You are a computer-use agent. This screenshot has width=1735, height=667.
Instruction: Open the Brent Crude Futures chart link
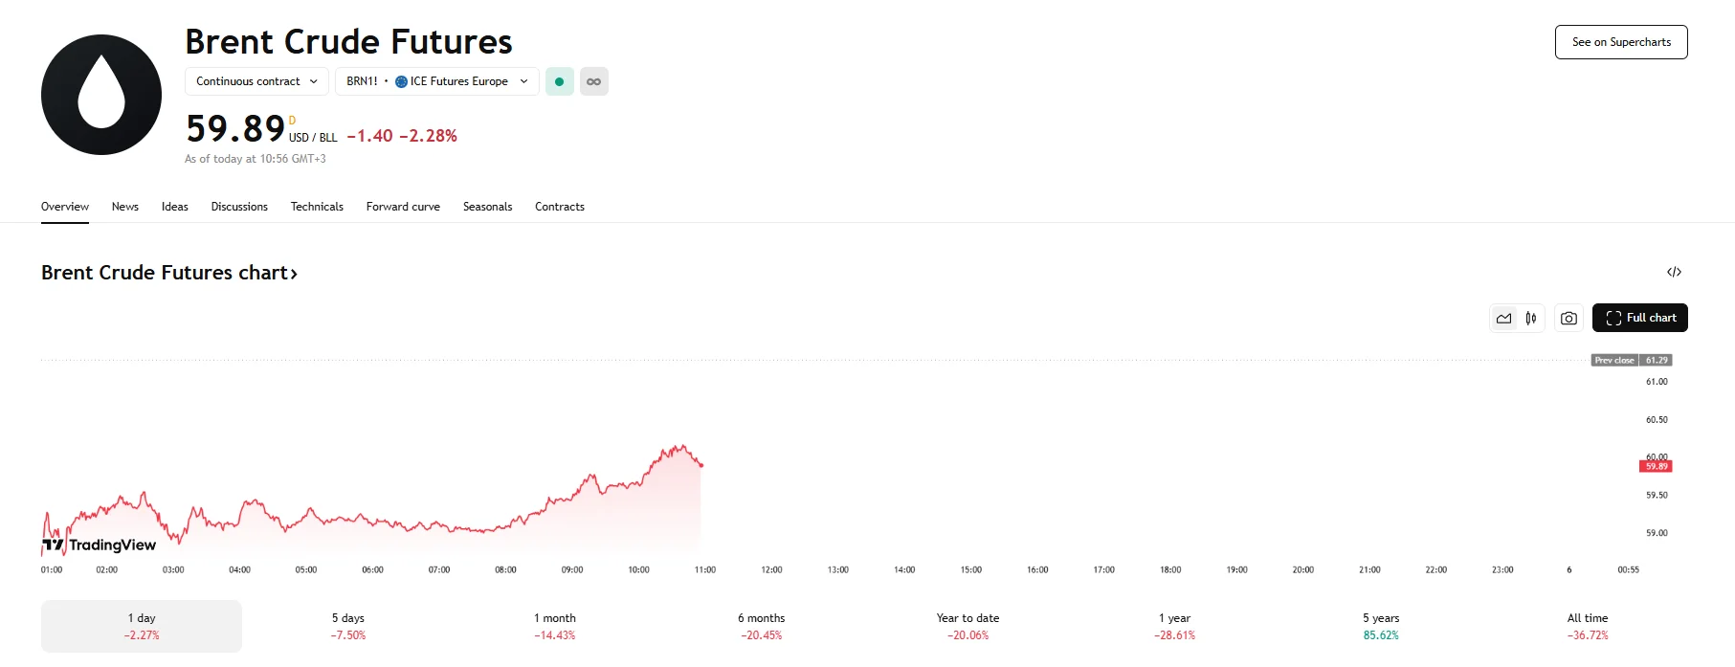coord(169,273)
